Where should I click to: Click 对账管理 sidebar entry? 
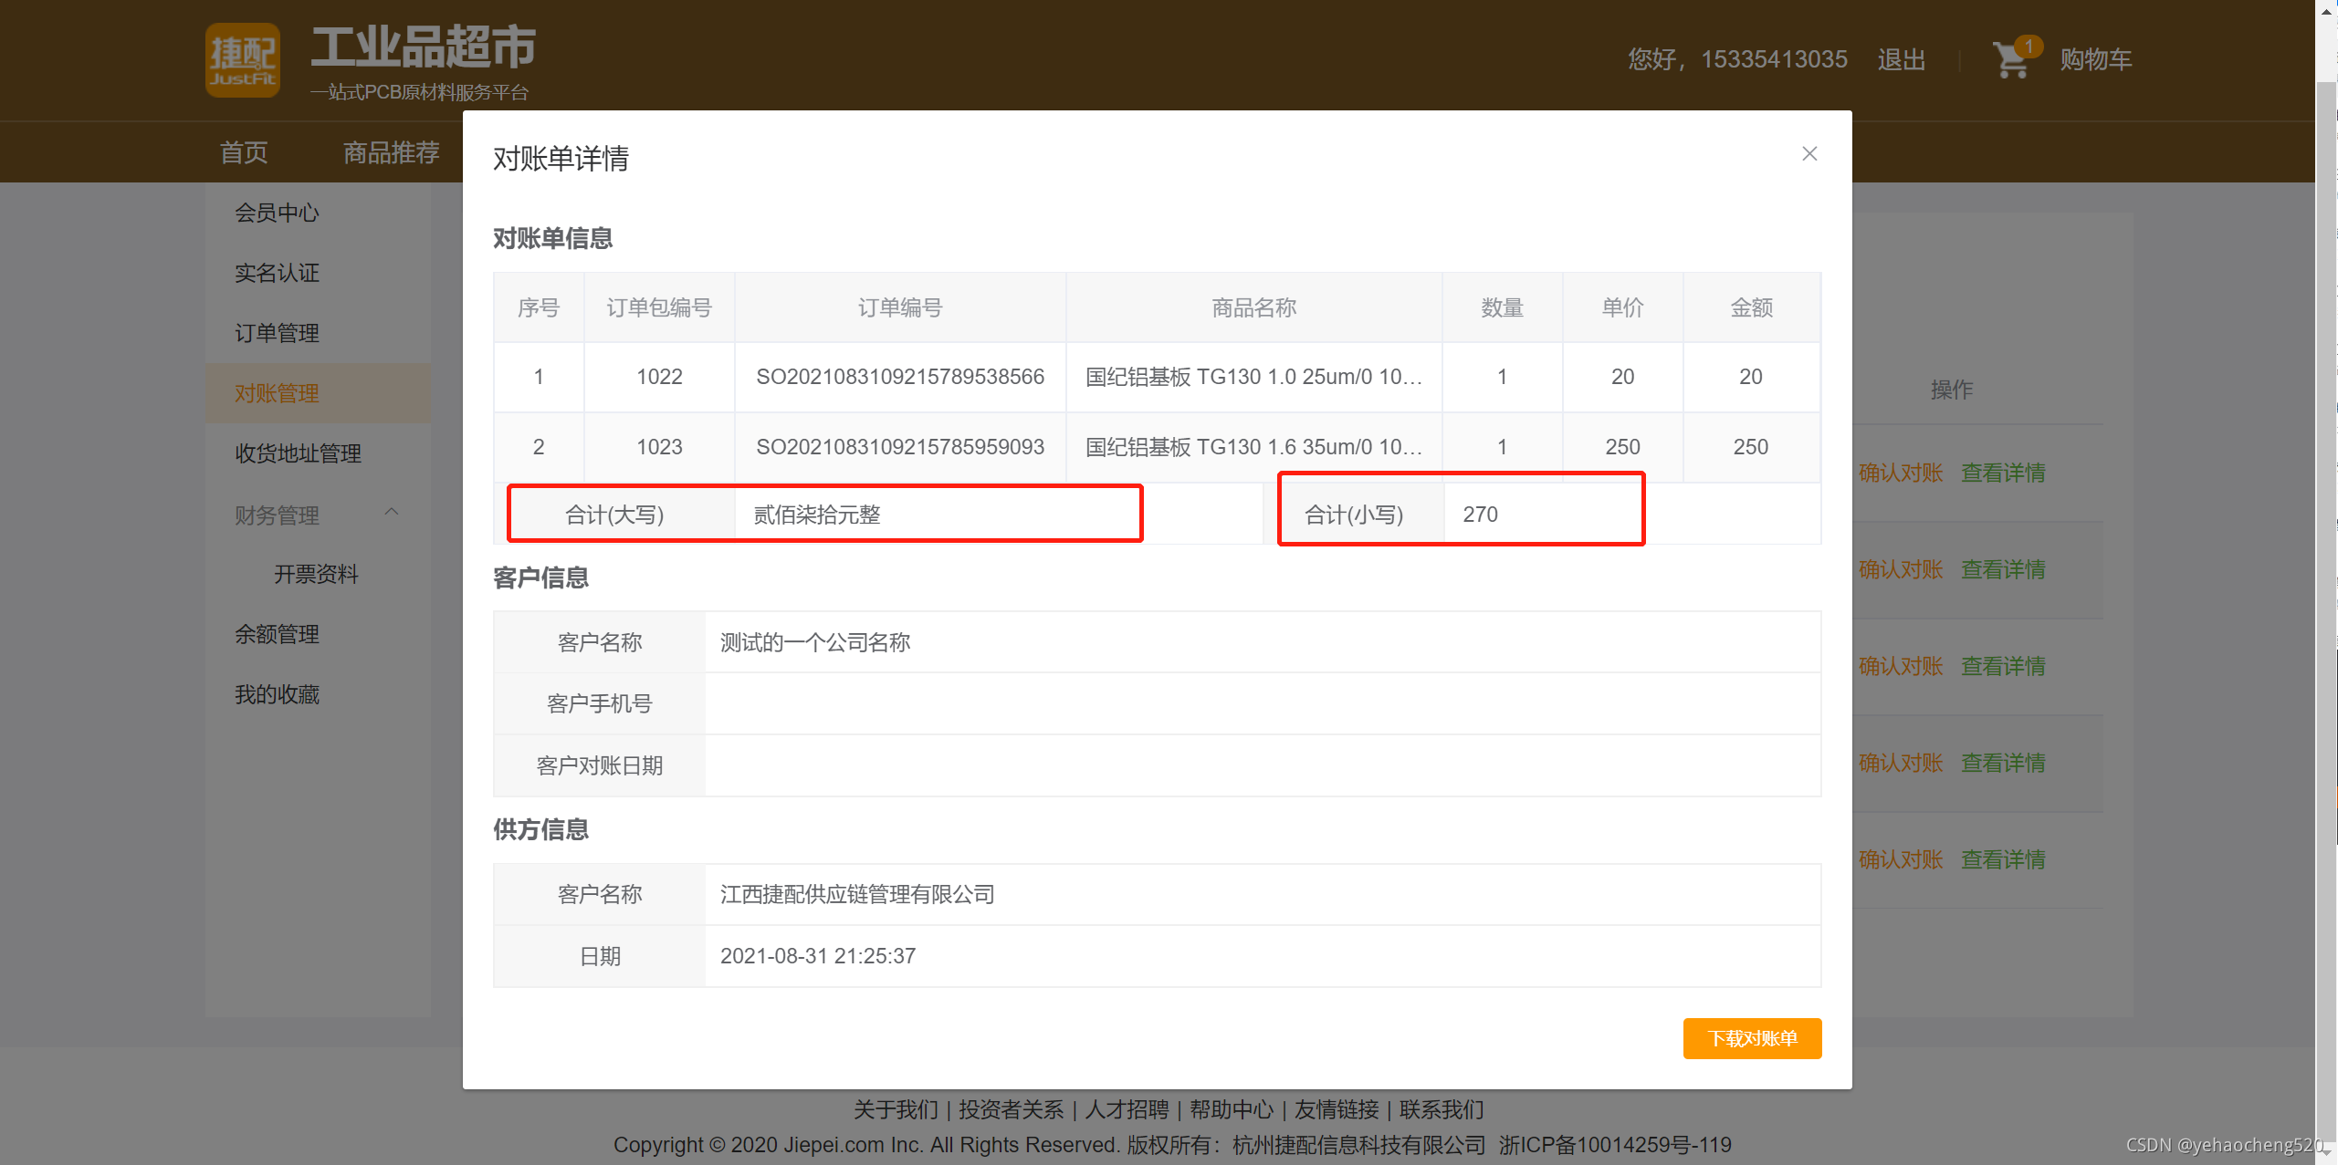tap(277, 393)
